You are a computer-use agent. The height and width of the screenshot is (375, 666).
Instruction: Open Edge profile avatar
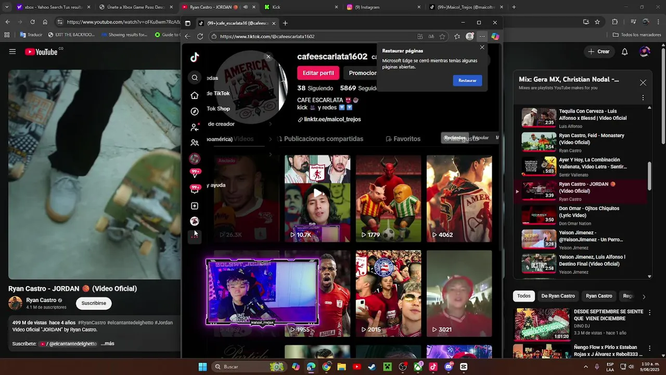(470, 36)
